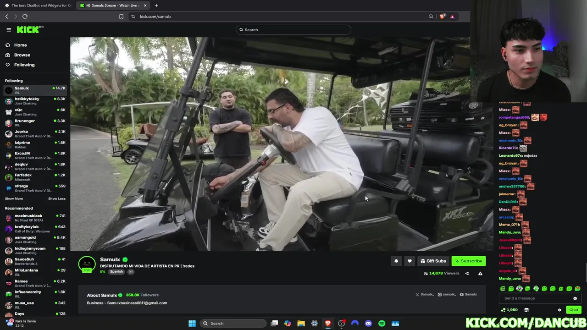Open the Kick hamburger menu

pyautogui.click(x=9, y=30)
